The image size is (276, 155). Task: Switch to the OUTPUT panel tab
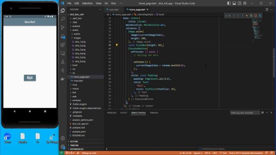click(124, 113)
